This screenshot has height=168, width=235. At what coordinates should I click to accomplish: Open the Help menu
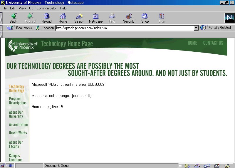[x=63, y=8]
